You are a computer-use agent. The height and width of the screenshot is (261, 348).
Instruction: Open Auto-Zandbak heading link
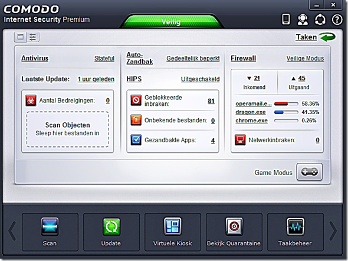(x=140, y=58)
